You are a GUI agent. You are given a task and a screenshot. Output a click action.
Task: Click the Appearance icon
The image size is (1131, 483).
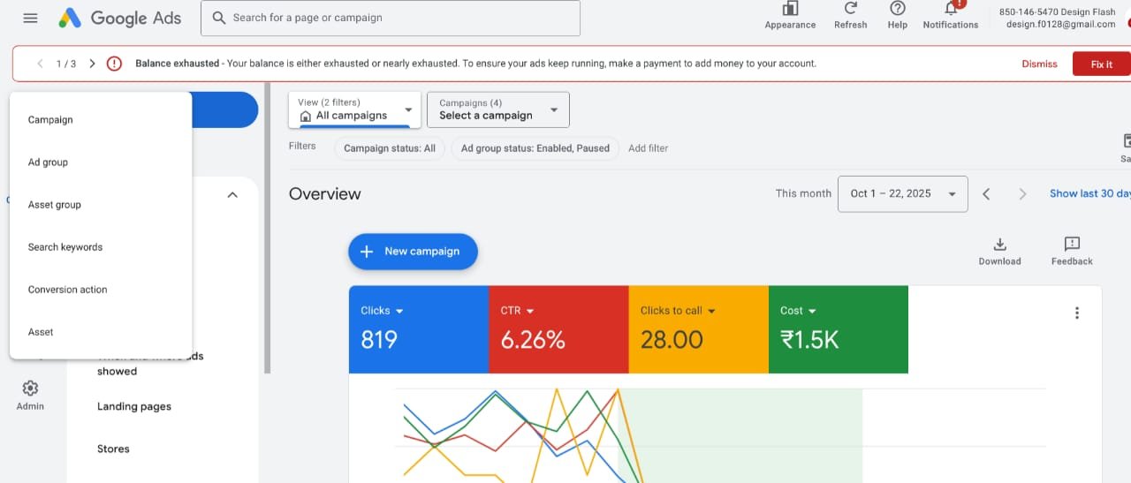coord(790,10)
